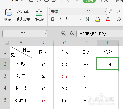
Task: Toggle Bold formatting
Action: click(x=53, y=19)
